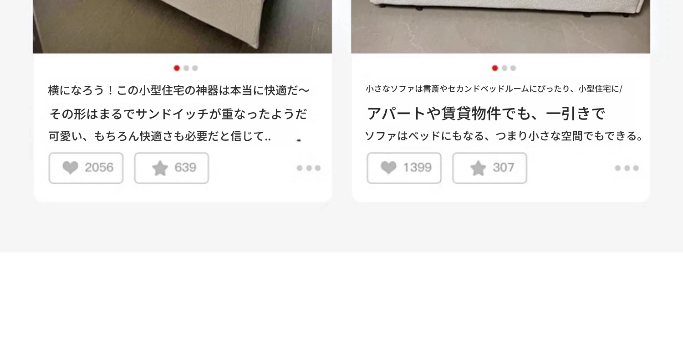Select second carousel dot on left card
This screenshot has width=683, height=357.
coord(186,68)
